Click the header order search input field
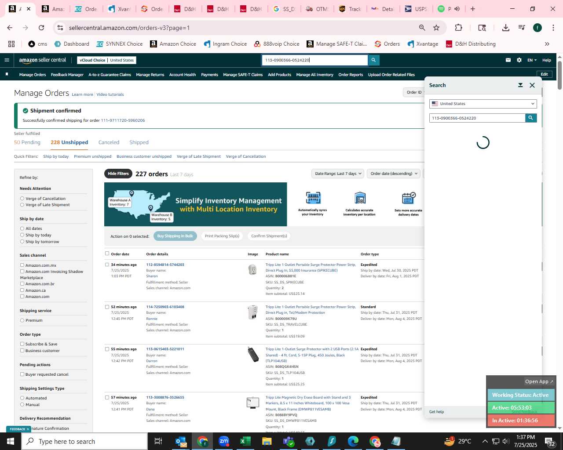This screenshot has width=563, height=450. [315, 60]
